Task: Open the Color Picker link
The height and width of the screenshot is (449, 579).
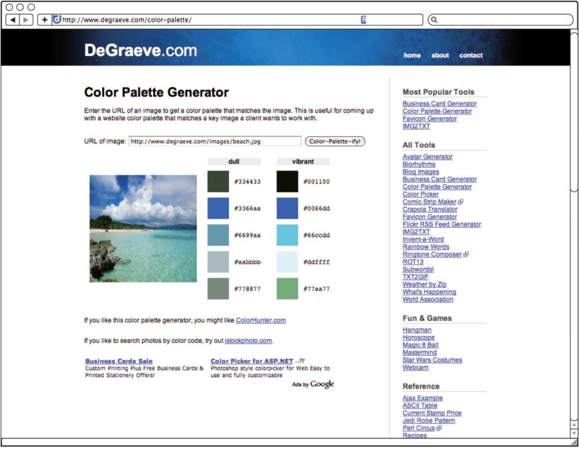Action: tap(420, 194)
